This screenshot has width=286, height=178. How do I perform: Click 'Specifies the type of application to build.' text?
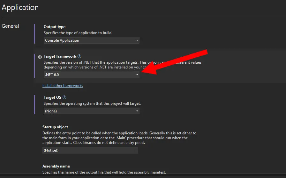pyautogui.click(x=78, y=33)
